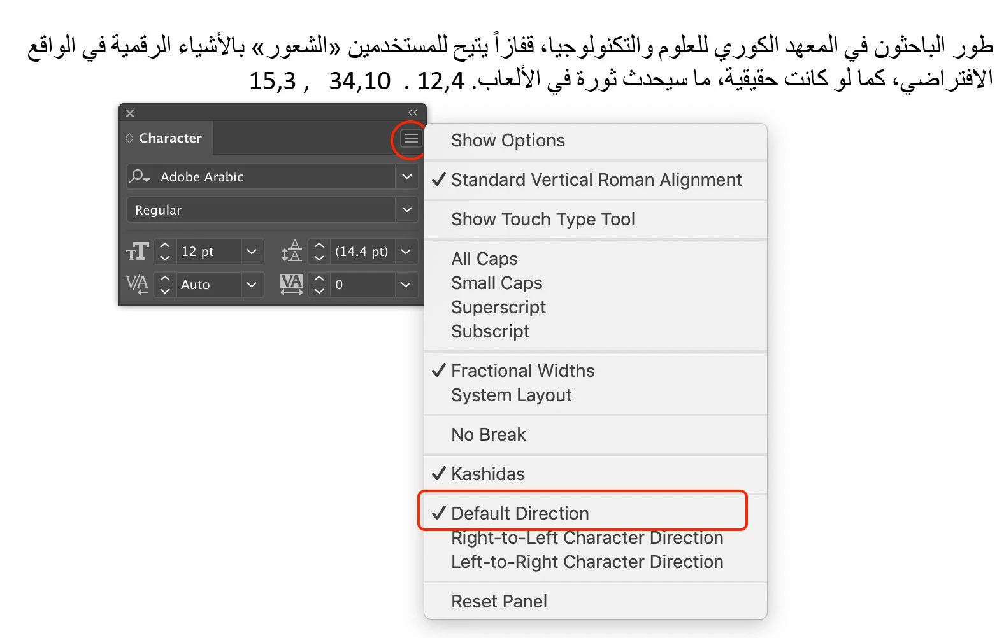1004x638 pixels.
Task: Choose Show Touch Type Tool
Action: coord(595,219)
